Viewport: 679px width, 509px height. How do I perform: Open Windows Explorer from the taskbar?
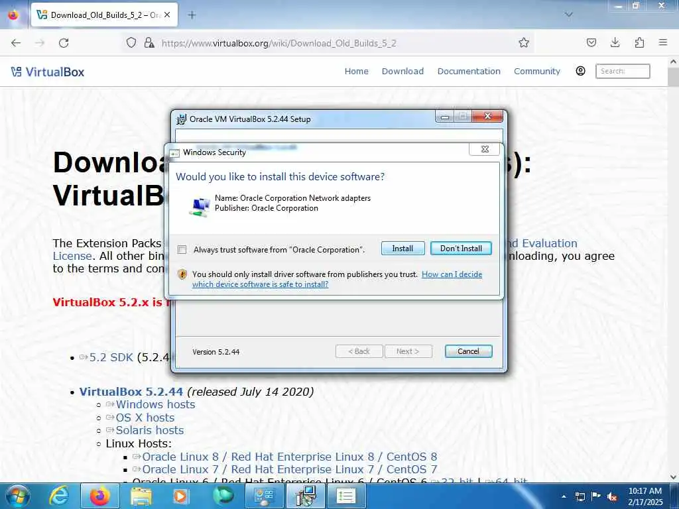(x=141, y=496)
